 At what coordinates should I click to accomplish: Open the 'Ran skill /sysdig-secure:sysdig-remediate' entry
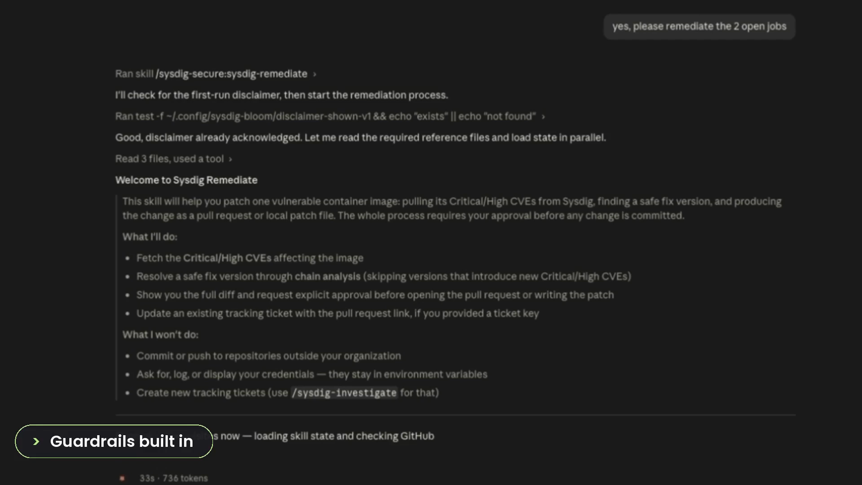[211, 74]
